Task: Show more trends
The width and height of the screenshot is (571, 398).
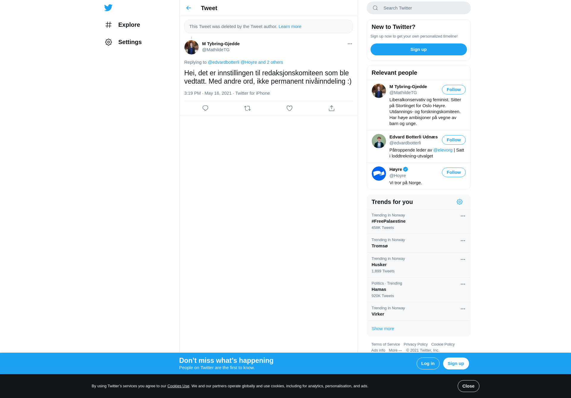Action: click(x=383, y=329)
